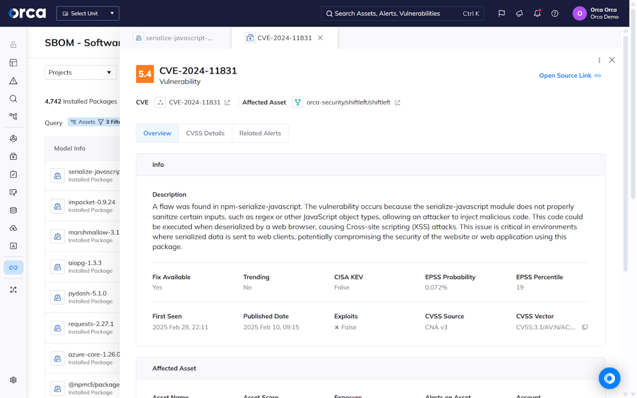This screenshot has height=398, width=637.
Task: Select the highlighted infinity shift-left icon
Action: pos(14,268)
